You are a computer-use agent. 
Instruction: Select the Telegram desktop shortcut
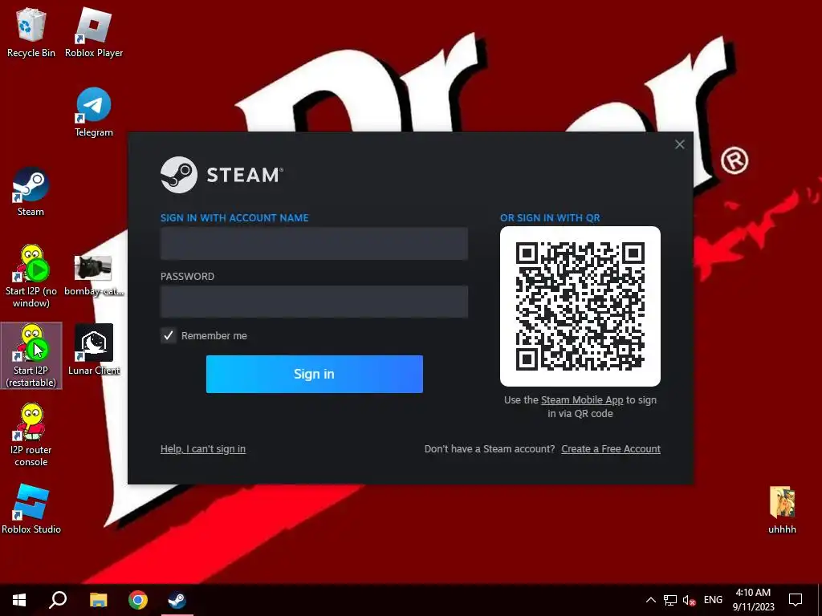(94, 112)
